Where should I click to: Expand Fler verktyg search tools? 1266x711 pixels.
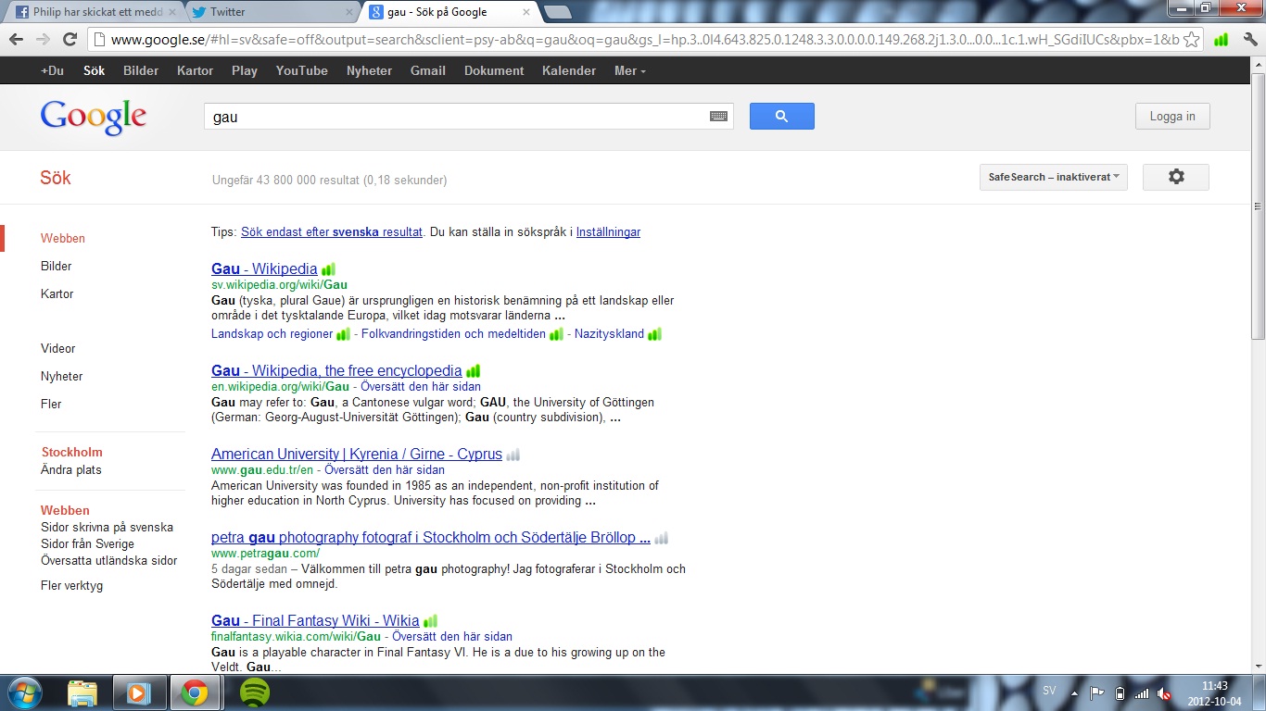pyautogui.click(x=72, y=585)
